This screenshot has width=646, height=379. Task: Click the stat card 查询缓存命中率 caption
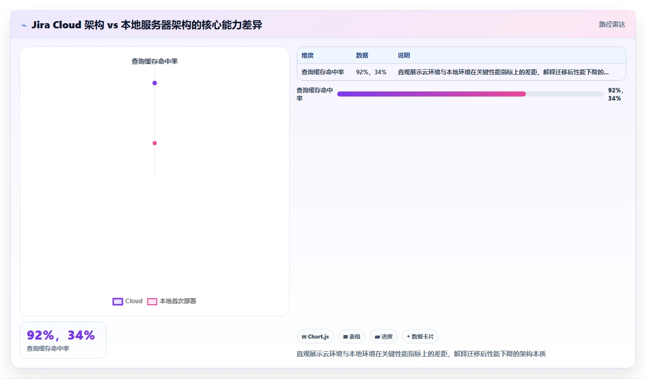coord(48,349)
